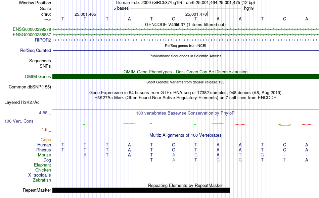Click the Common dbSNP(155) track label
The width and height of the screenshot is (319, 198).
30,87
